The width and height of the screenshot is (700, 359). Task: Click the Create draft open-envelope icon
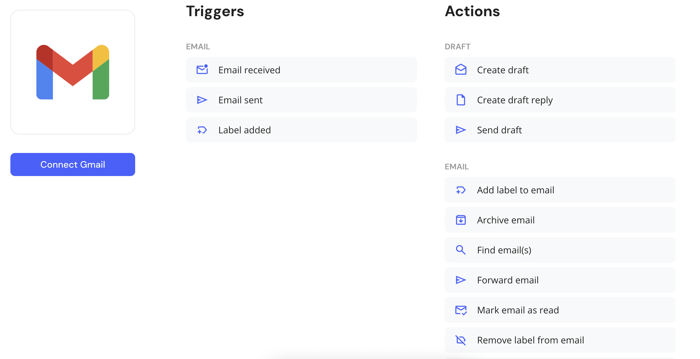(461, 70)
